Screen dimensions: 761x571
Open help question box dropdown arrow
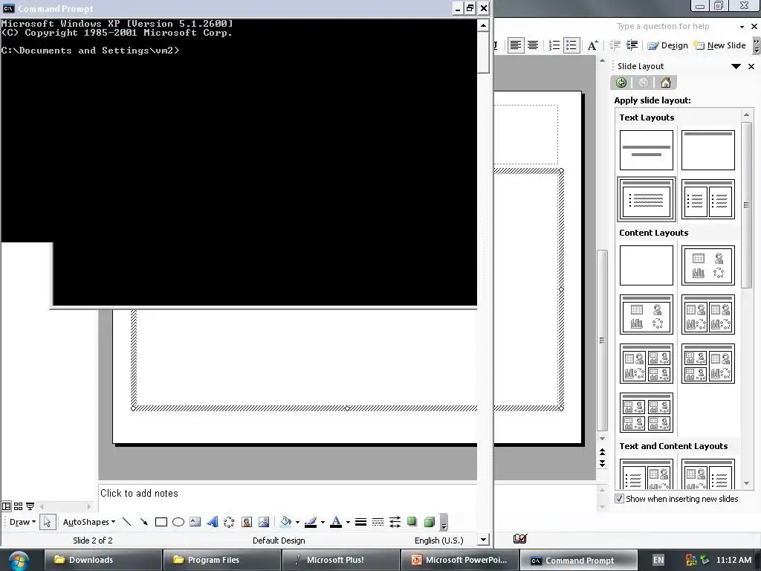[x=742, y=27]
